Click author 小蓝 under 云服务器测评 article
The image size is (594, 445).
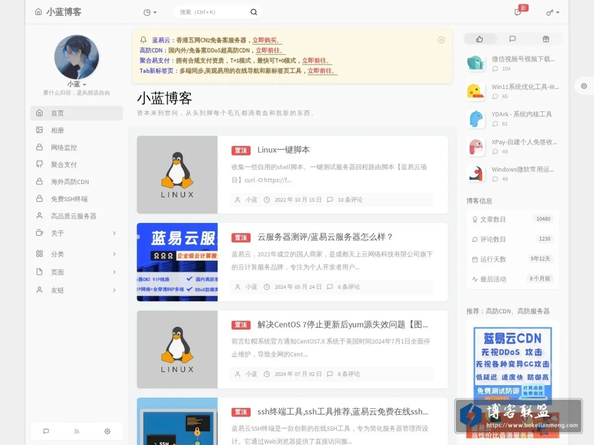tap(251, 287)
